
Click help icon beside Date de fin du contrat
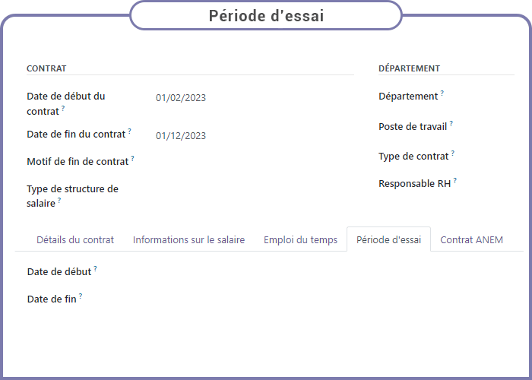[130, 131]
